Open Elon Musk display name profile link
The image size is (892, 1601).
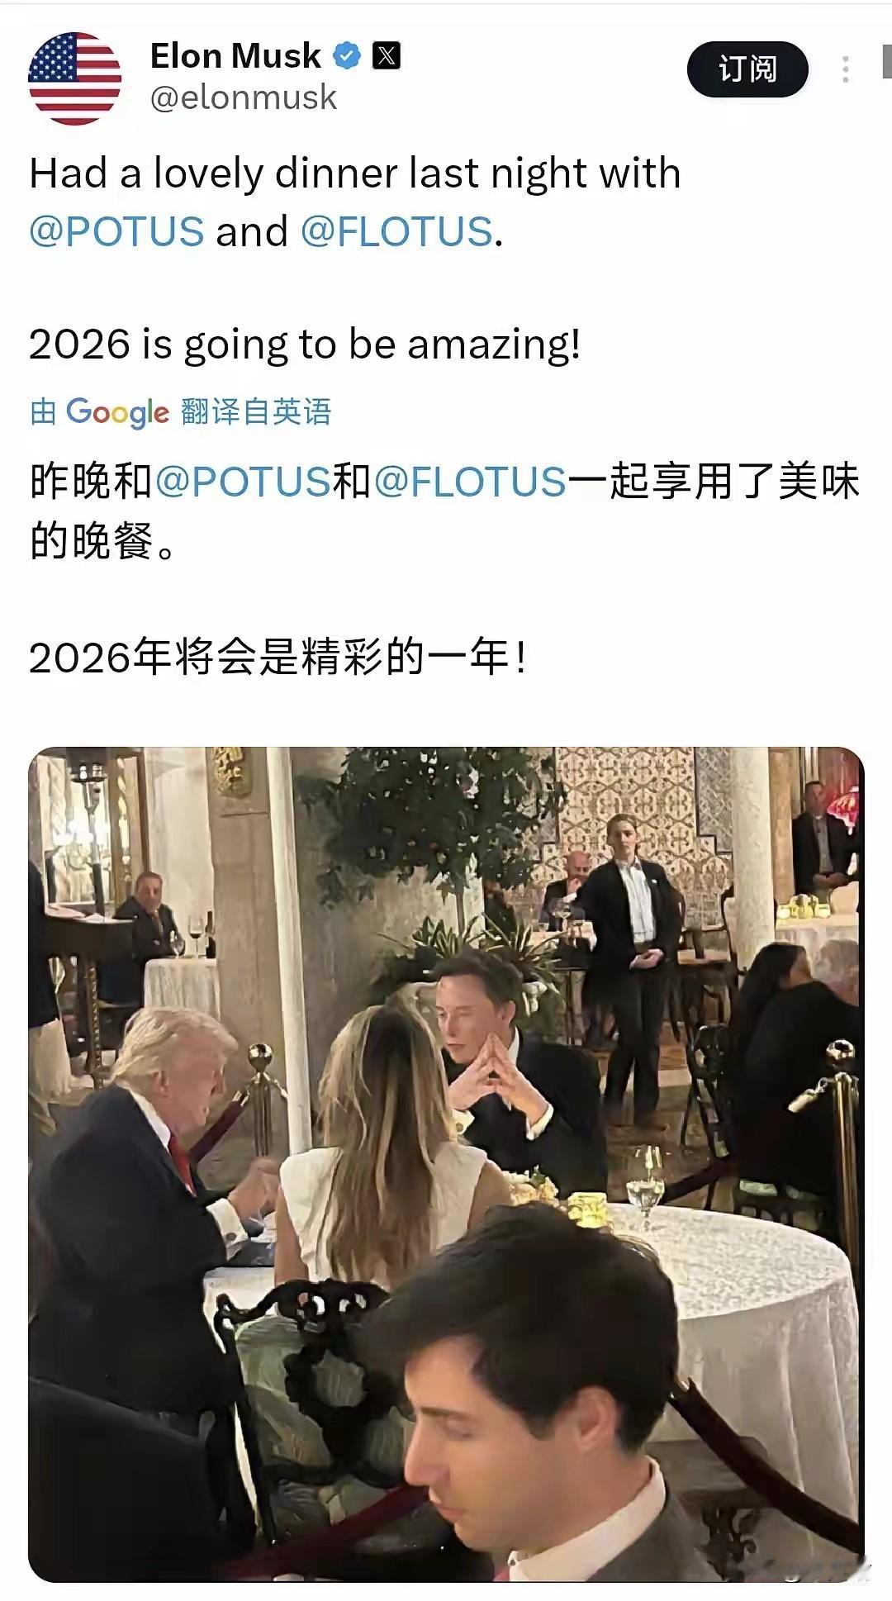coord(235,56)
